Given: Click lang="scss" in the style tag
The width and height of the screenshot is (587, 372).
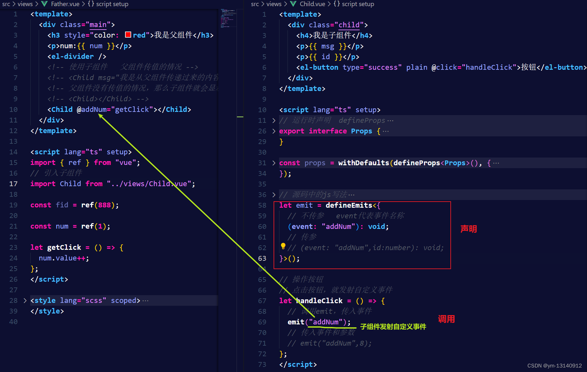Looking at the screenshot, I should 83,301.
